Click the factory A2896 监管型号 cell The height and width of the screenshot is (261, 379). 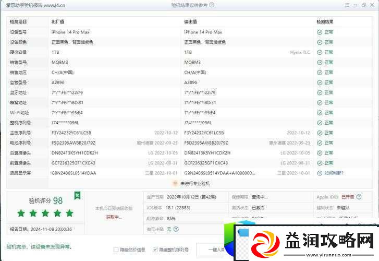58,82
